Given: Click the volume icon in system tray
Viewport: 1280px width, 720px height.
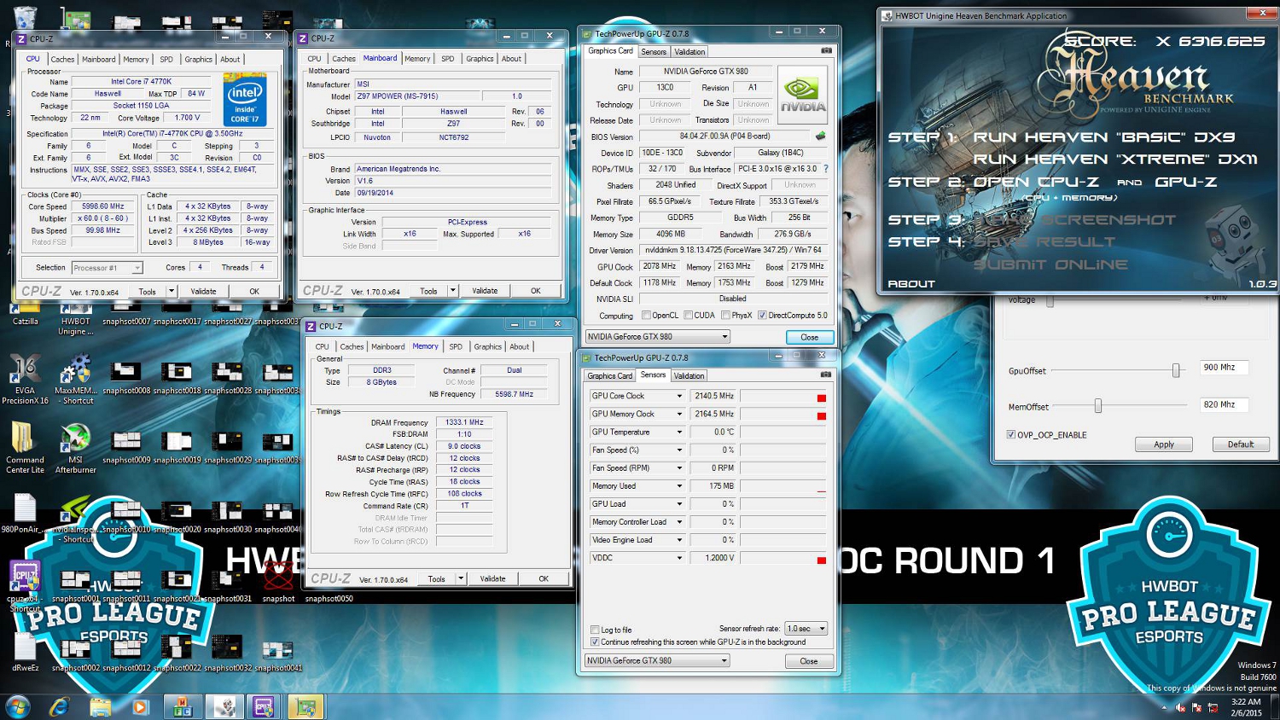Looking at the screenshot, I should [x=1181, y=708].
